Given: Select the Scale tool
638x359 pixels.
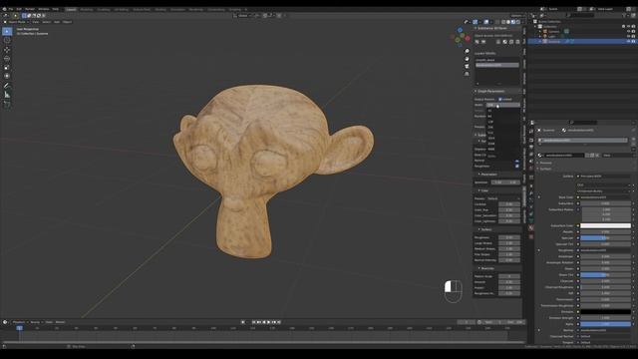Looking at the screenshot, I should tap(7, 67).
